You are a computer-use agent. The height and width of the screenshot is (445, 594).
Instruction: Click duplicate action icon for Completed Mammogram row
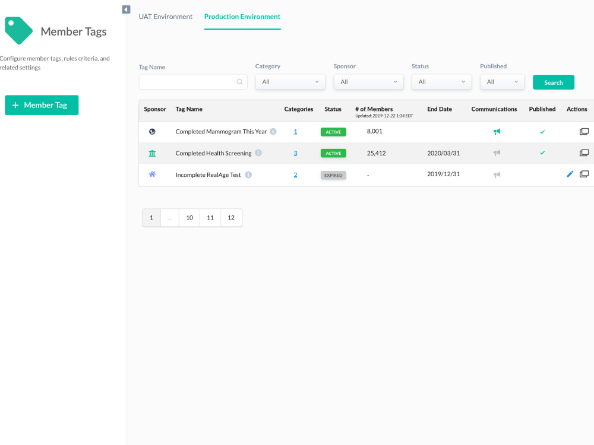tap(584, 132)
